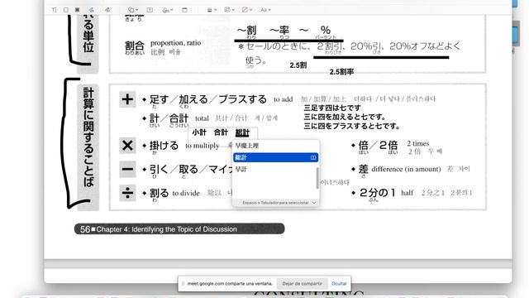The height and width of the screenshot is (298, 529).
Task: Click the multiplication symbol box
Action: pyautogui.click(x=127, y=146)
